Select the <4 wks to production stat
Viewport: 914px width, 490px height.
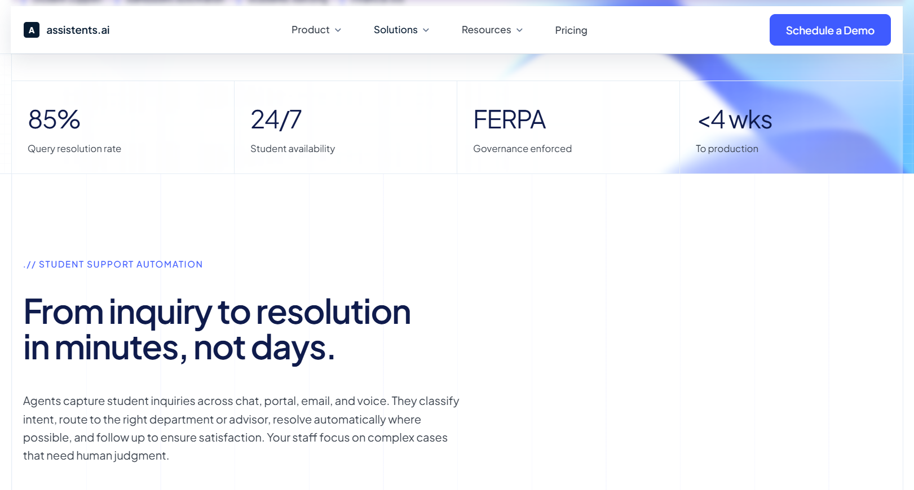(x=791, y=127)
